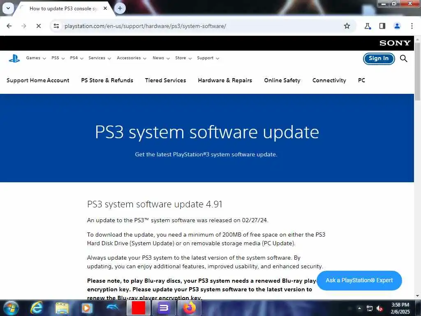This screenshot has width=421, height=316.
Task: Expand the Games dropdown menu
Action: coord(36,58)
